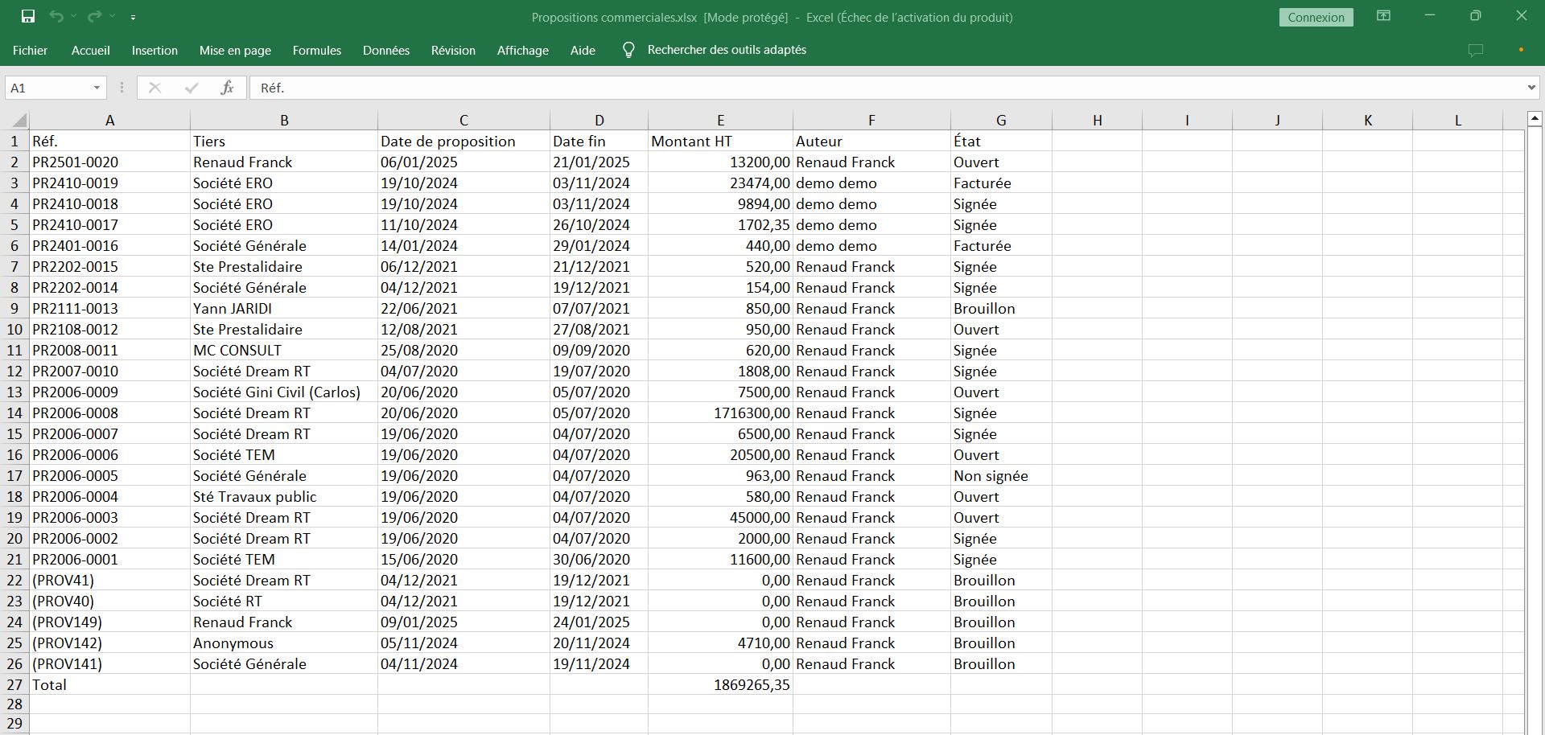Click the Save icon in the title bar

click(x=27, y=17)
